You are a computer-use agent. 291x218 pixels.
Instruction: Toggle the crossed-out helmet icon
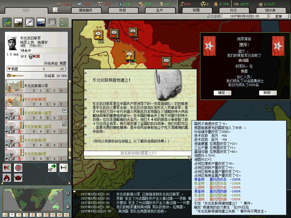[18, 178]
